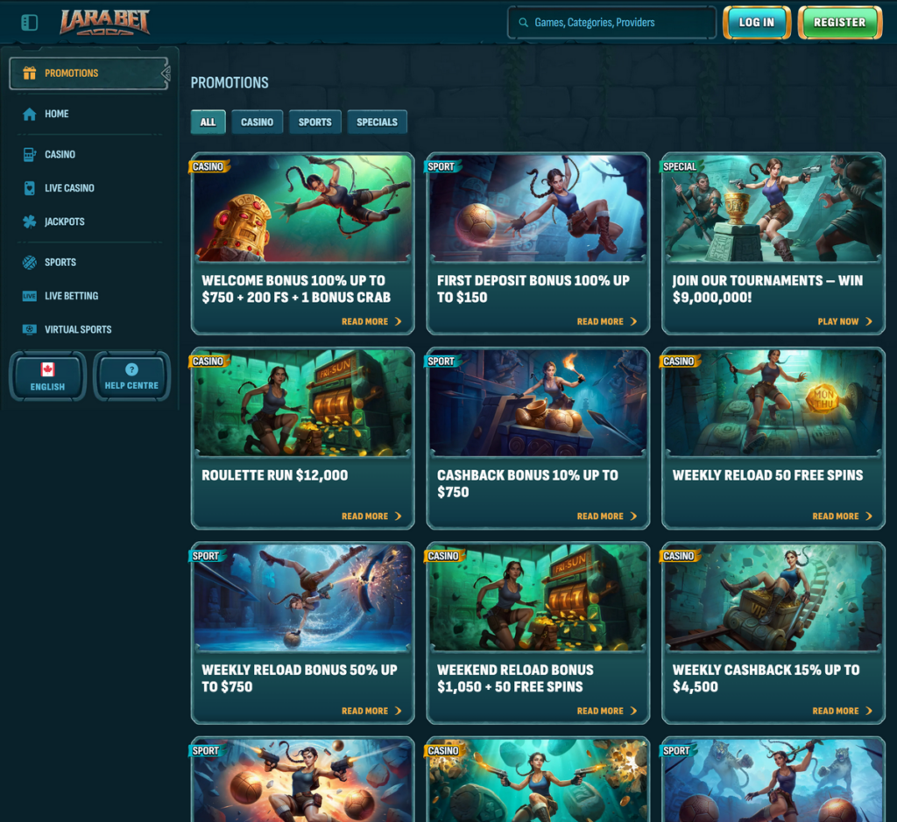897x822 pixels.
Task: Click Sport tag on Cashback Bonus card
Action: (442, 362)
